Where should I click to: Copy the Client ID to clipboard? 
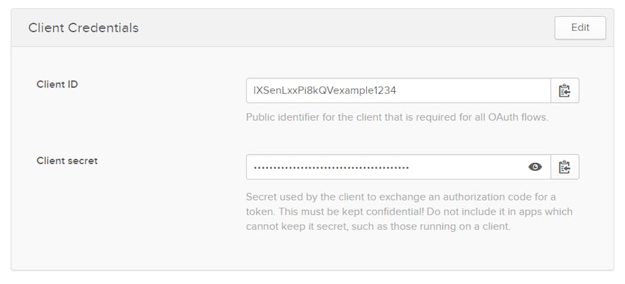coord(564,91)
